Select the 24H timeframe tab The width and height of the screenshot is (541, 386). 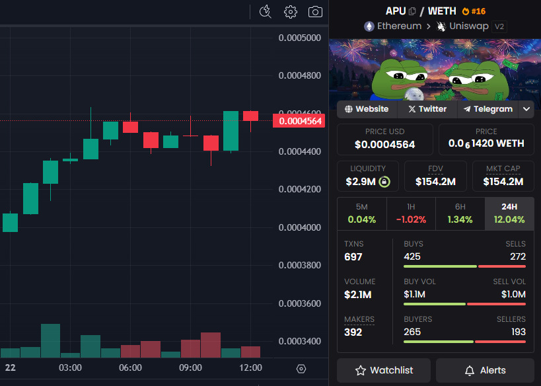pos(509,213)
